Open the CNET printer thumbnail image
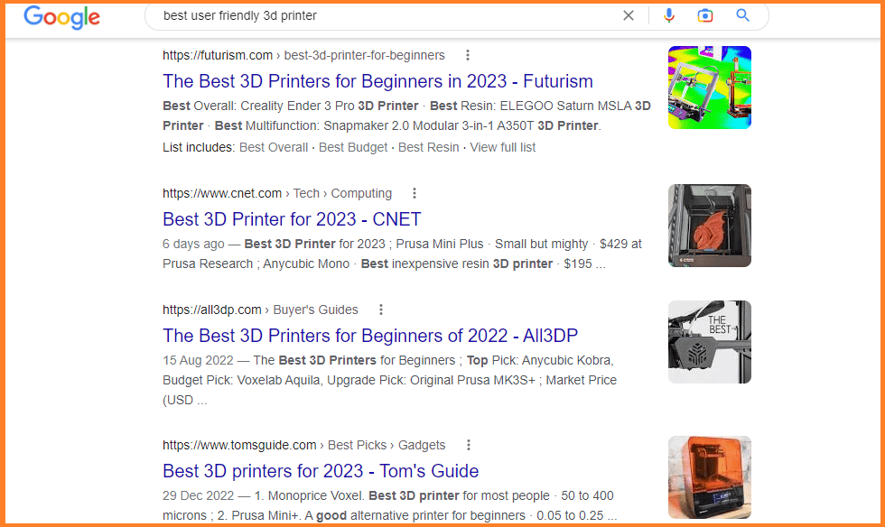 (x=710, y=226)
